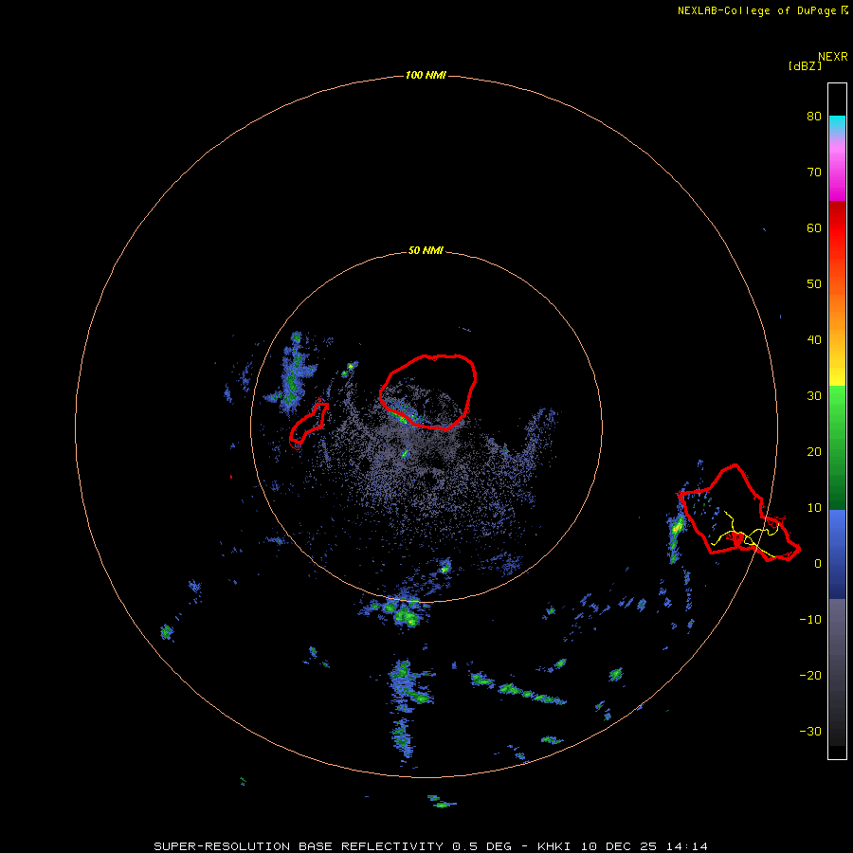
Task: Click the 70 value on the dBZ scale
Action: pos(814,172)
